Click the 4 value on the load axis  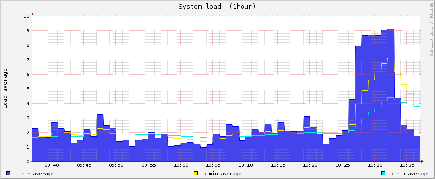[28, 103]
